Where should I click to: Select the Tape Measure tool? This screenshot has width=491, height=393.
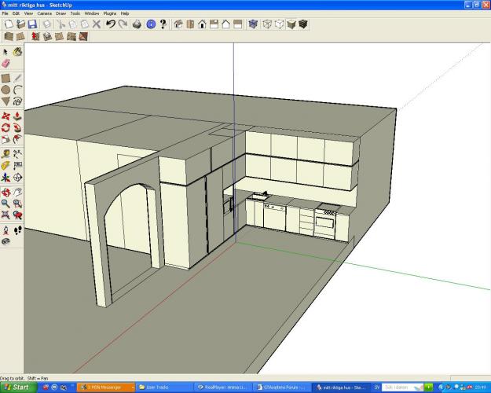pos(6,153)
